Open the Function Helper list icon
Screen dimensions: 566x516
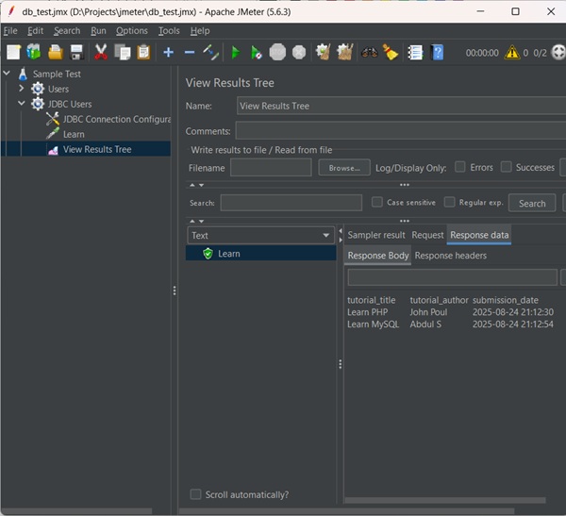coord(415,53)
